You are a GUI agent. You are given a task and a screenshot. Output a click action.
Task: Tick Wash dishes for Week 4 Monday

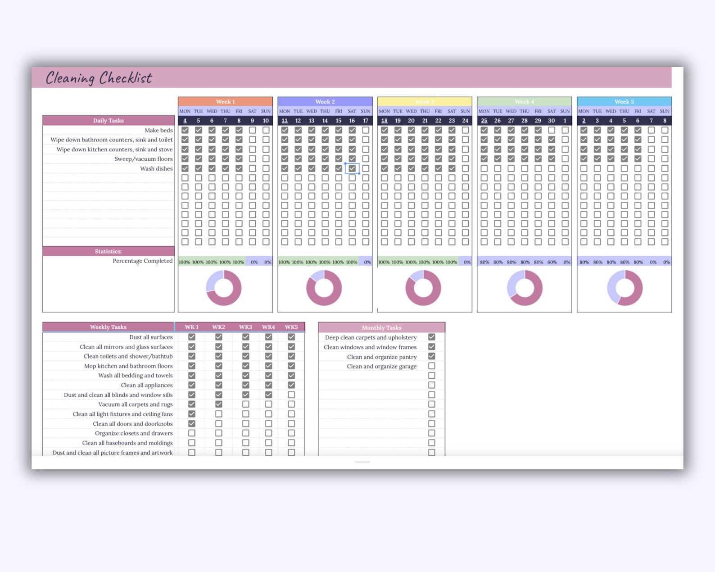point(484,168)
